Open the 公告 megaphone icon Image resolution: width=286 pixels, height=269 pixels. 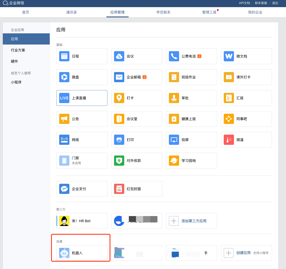tap(64, 119)
